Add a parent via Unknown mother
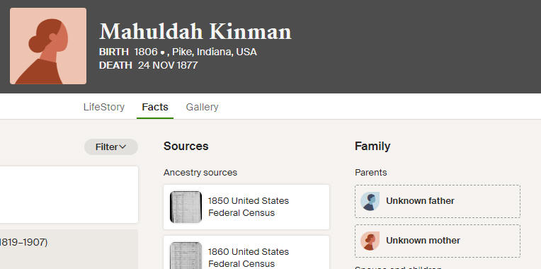The image size is (541, 269). 438,241
